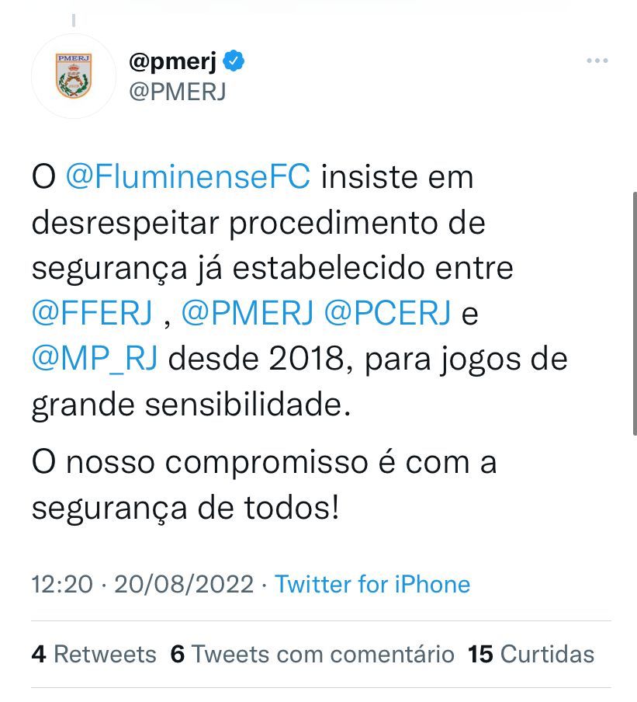Open the @FluminenseFC mention
Screen dimensions: 637x702
click(188, 177)
